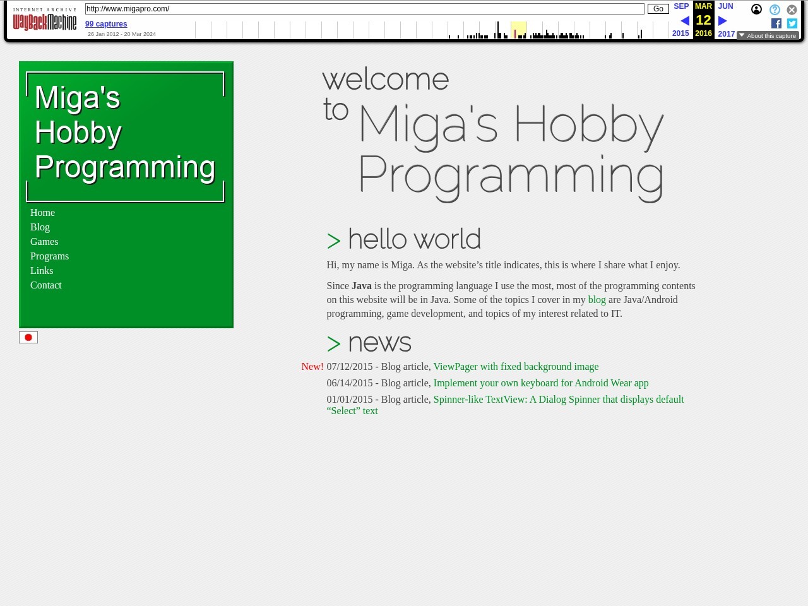
Task: Navigate to Programs page
Action: [x=49, y=256]
